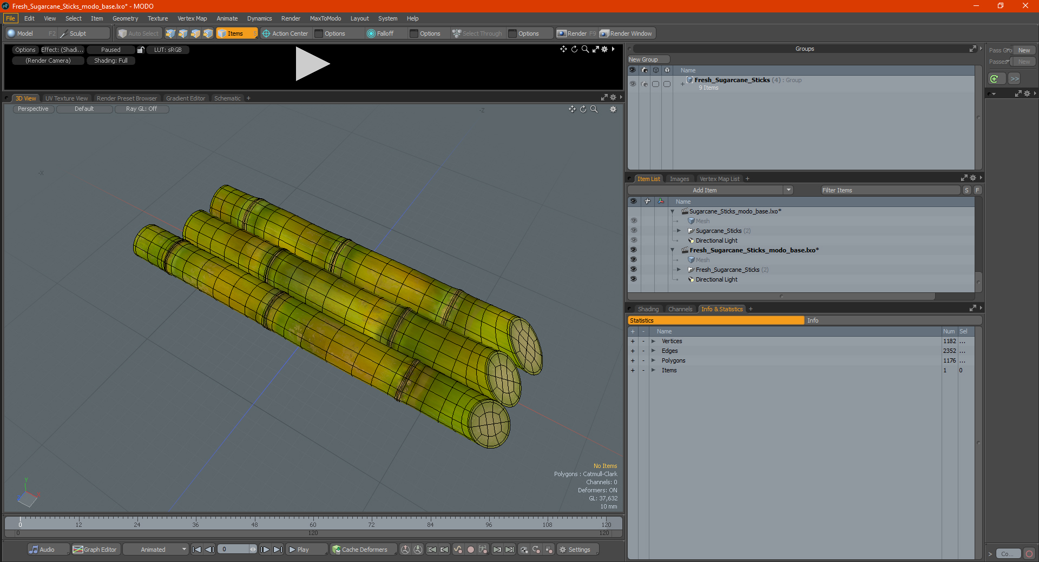Switch to Sculpt mode

point(84,34)
